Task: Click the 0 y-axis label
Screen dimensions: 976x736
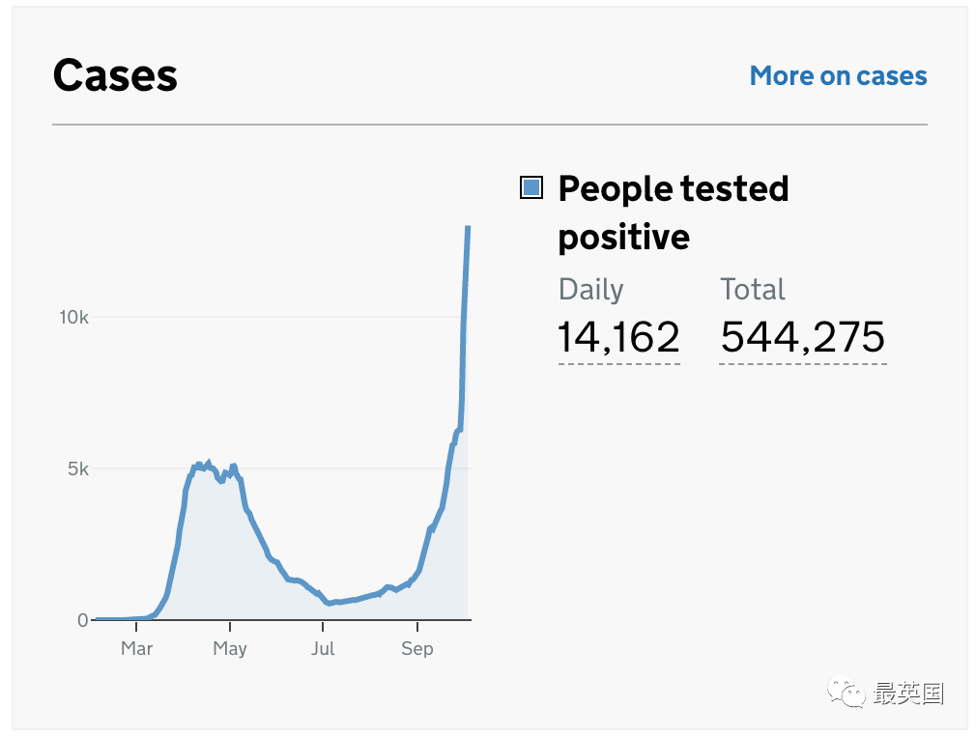Action: coord(83,620)
